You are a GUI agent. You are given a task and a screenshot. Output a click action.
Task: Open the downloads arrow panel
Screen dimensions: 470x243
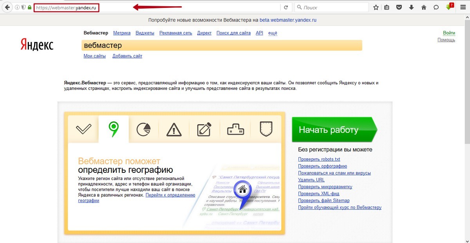411,7
